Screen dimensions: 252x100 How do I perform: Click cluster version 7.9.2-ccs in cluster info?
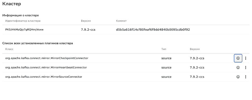(x=88, y=30)
